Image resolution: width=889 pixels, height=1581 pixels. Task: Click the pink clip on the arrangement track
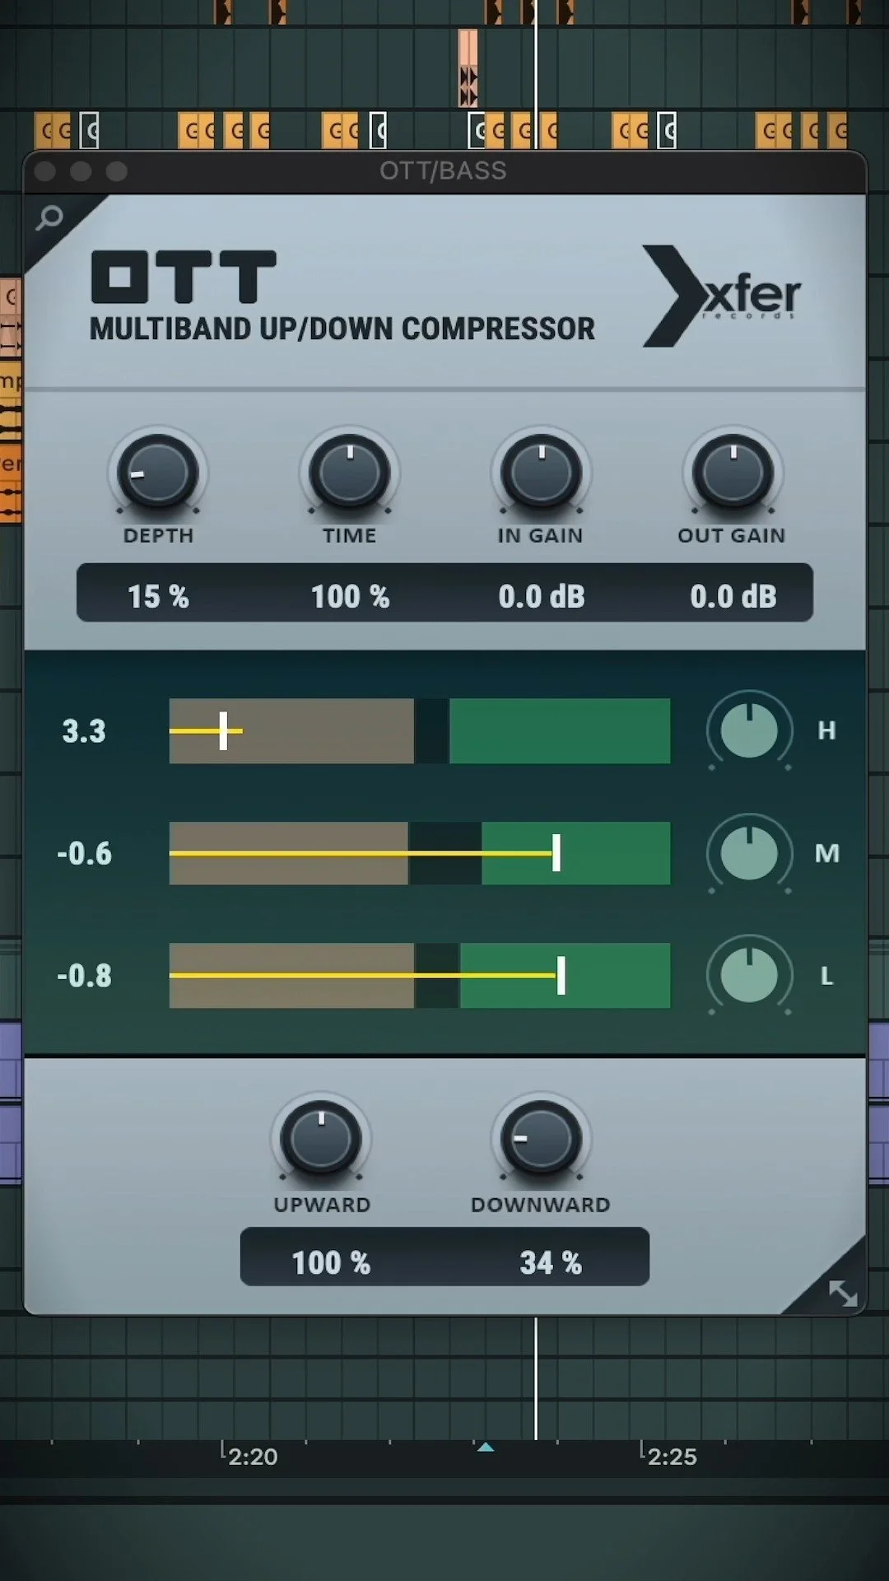(x=468, y=68)
